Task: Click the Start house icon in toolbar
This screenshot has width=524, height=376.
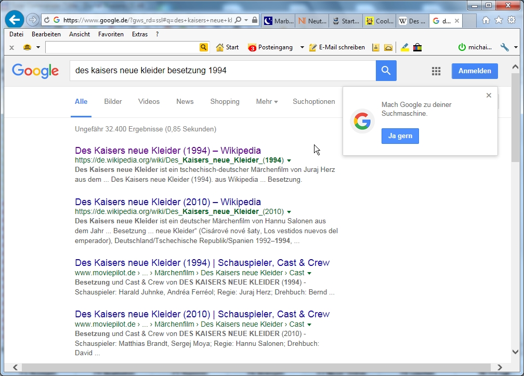Action: click(x=227, y=47)
